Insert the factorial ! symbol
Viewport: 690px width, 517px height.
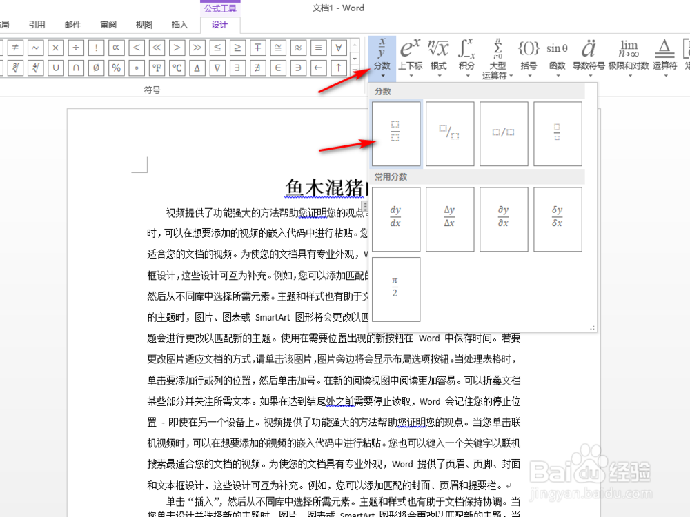coord(96,48)
